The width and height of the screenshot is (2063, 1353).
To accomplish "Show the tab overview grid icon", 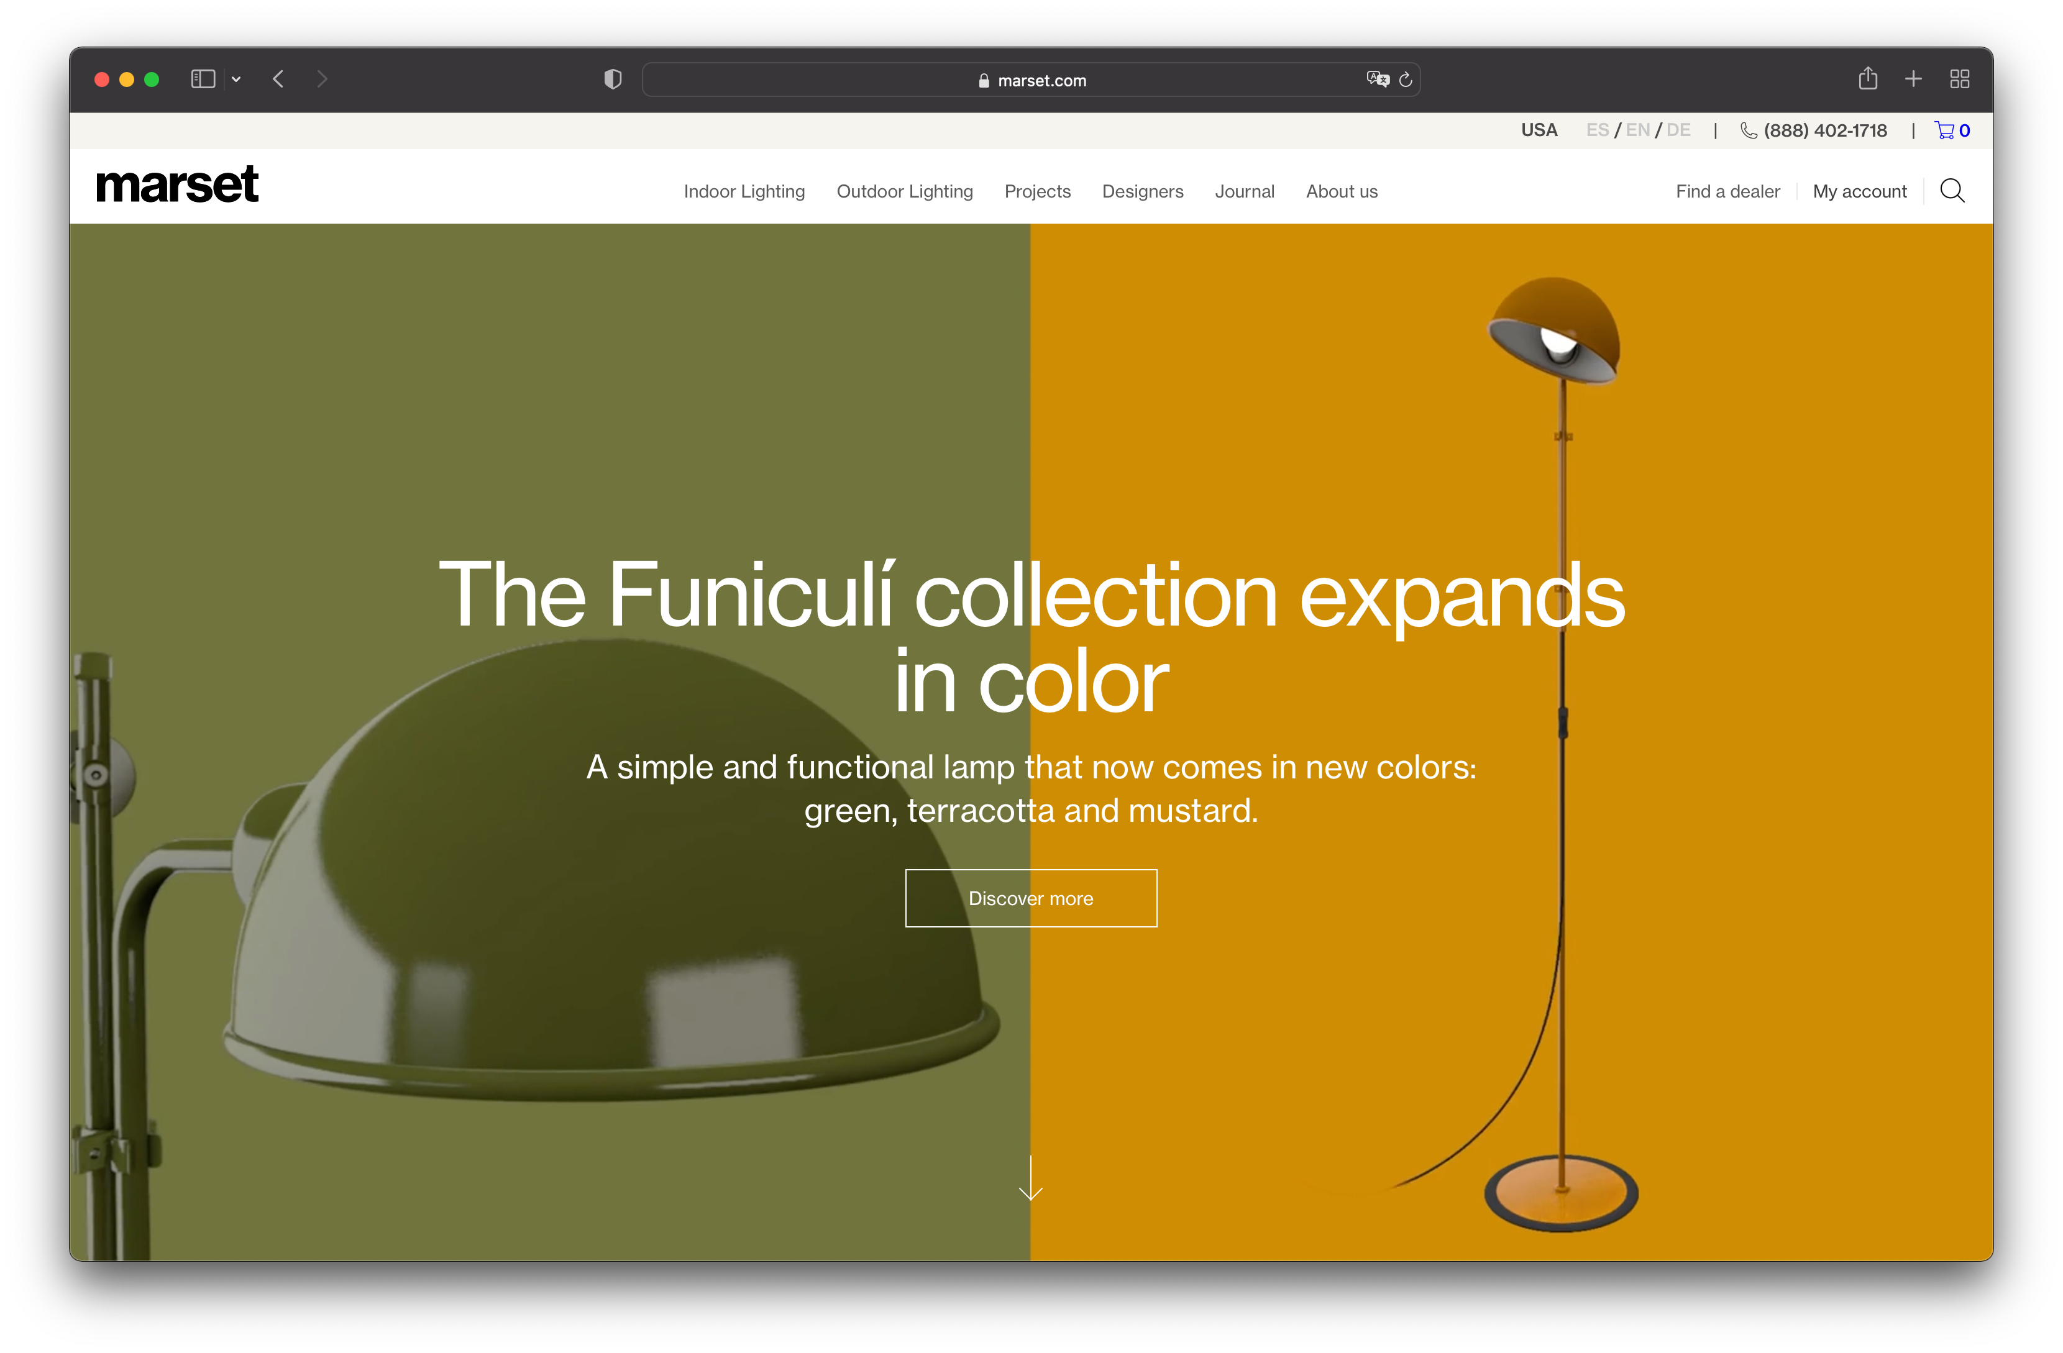I will (x=1959, y=79).
